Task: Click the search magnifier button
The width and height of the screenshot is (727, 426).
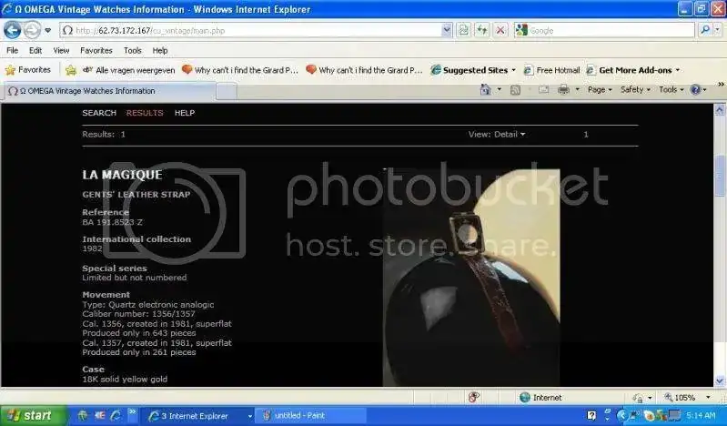Action: click(x=705, y=31)
